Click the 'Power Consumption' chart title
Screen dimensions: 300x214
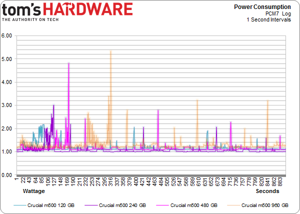tap(262, 7)
